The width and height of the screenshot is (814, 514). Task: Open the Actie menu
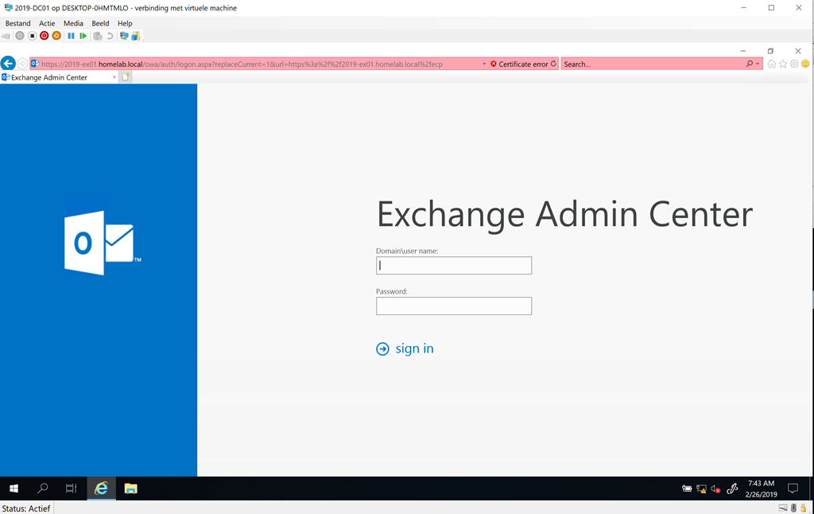(47, 23)
